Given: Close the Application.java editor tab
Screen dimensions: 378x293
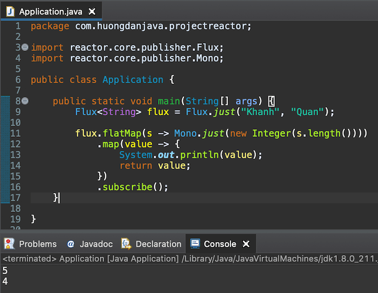Looking at the screenshot, I should click(x=92, y=11).
